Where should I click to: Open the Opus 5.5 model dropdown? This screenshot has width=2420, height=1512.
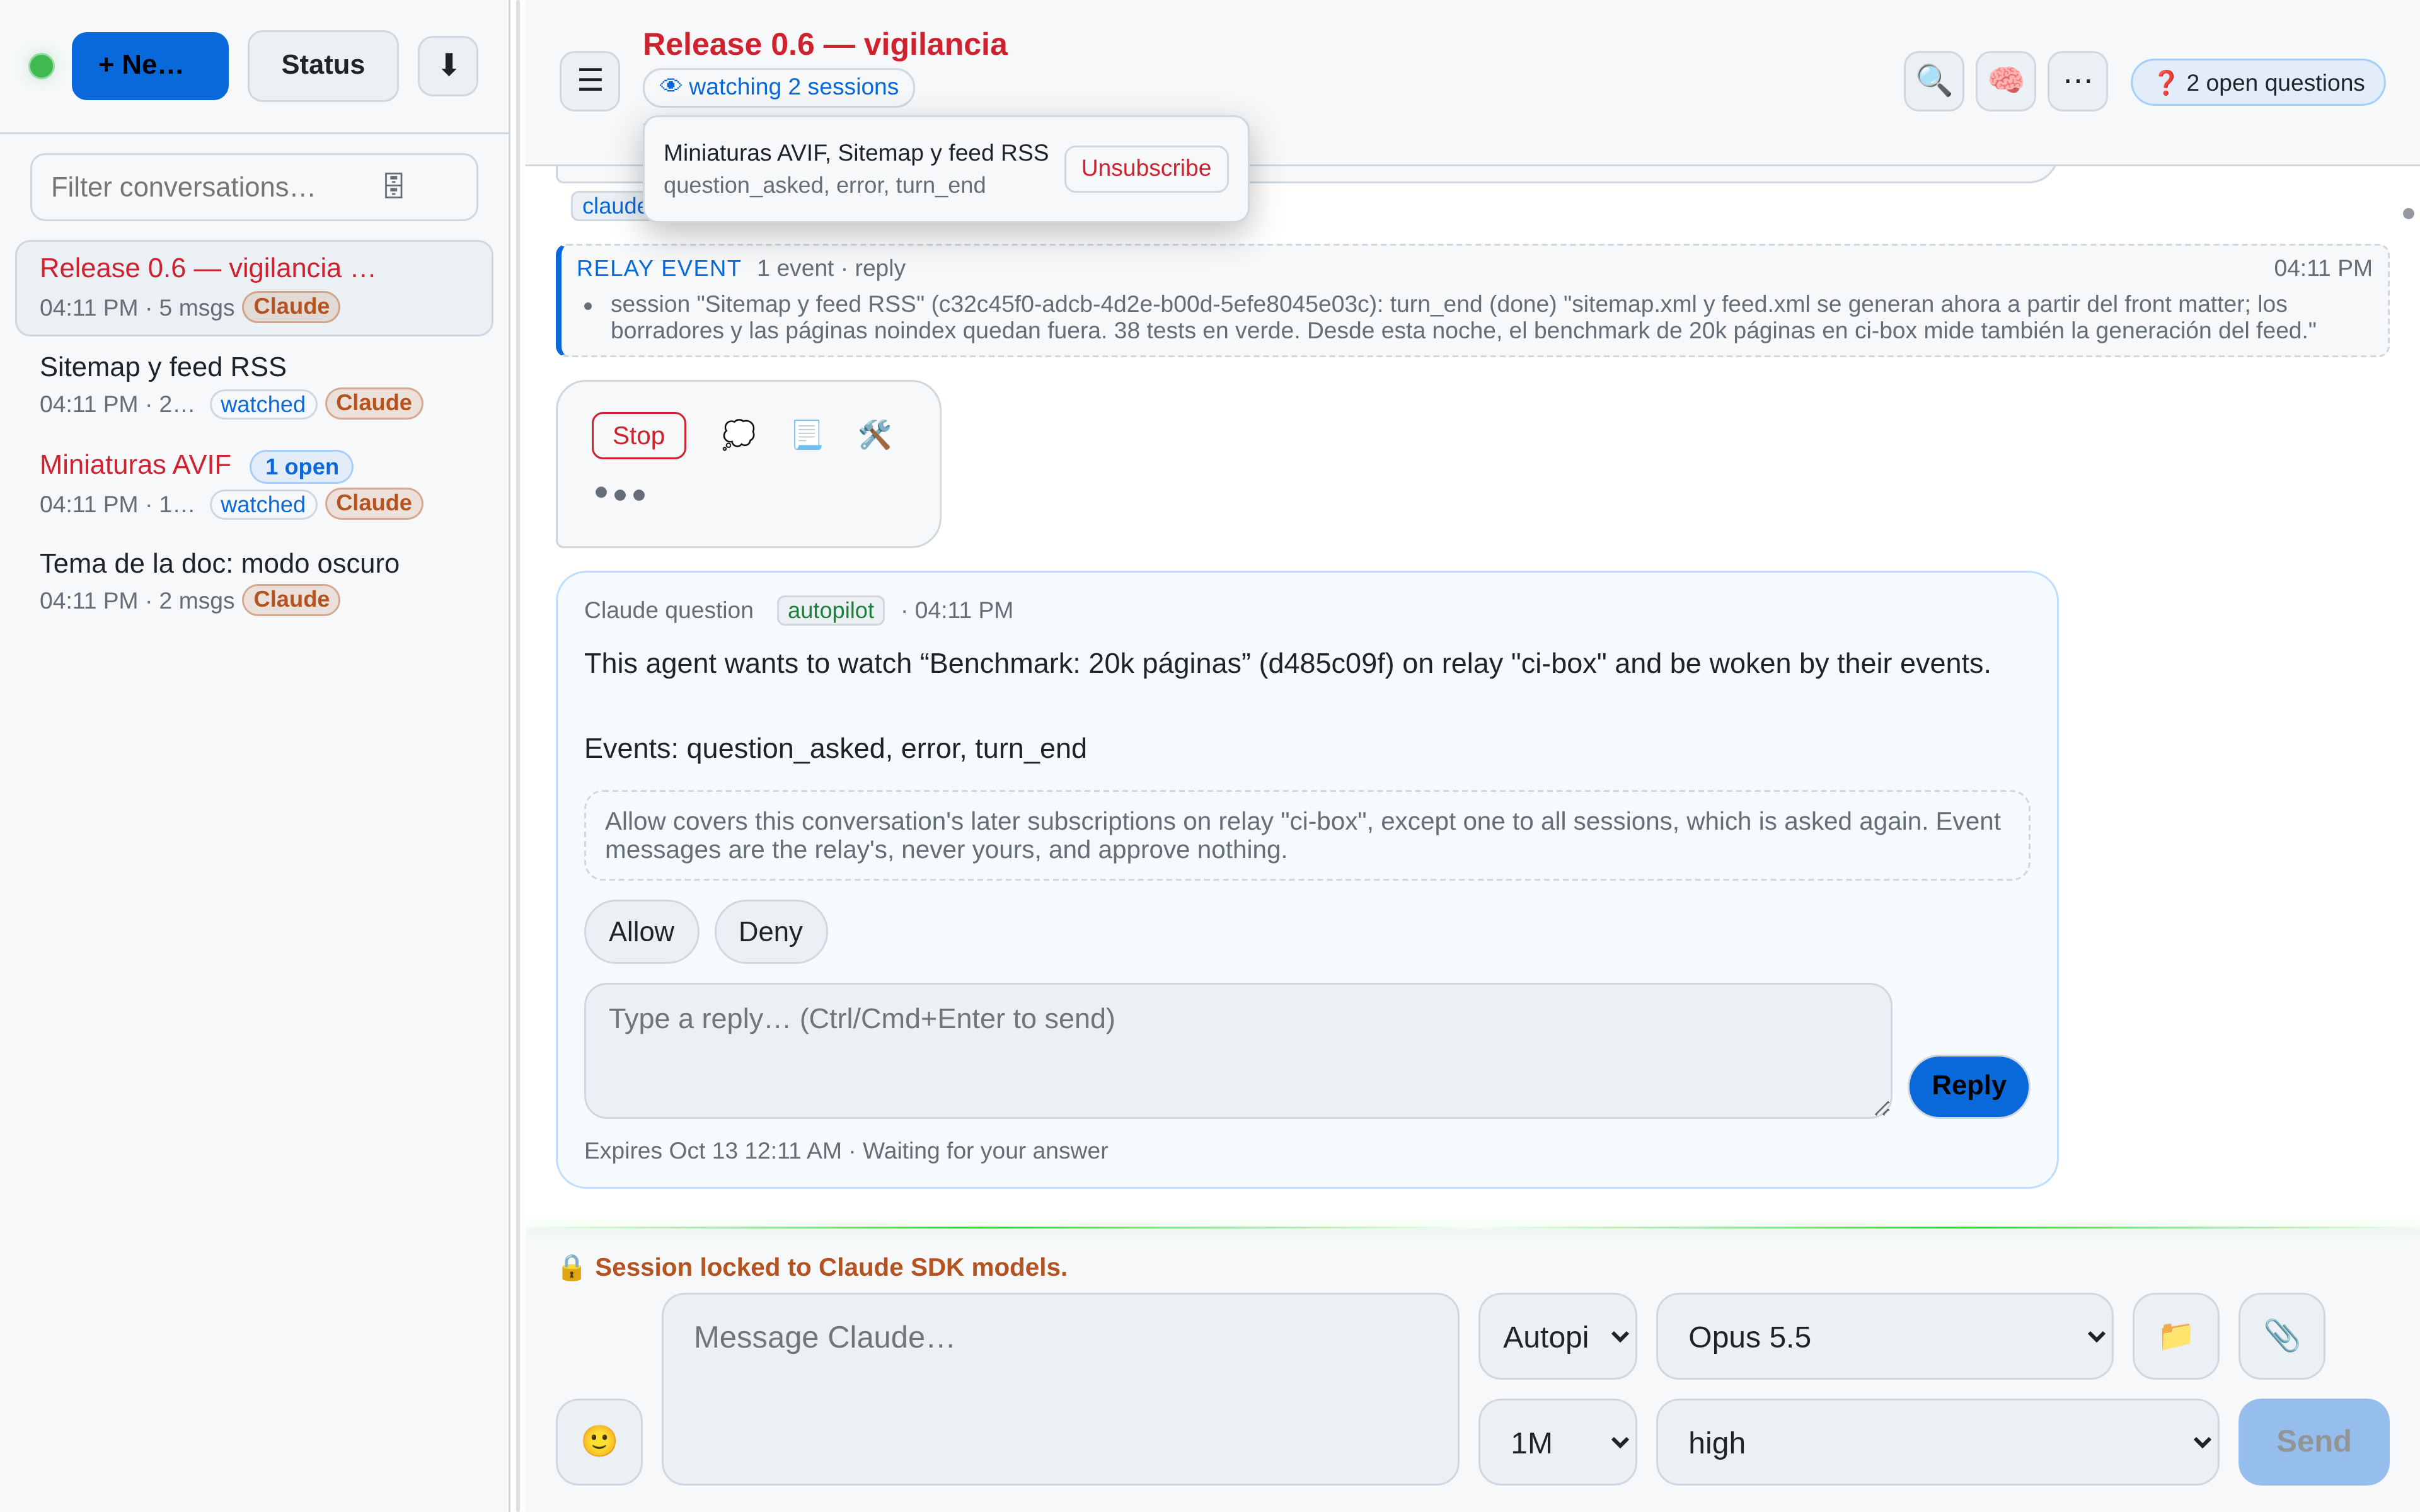click(1884, 1336)
